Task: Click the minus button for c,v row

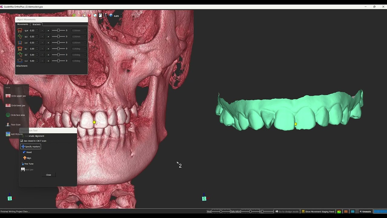Action: 42,61
